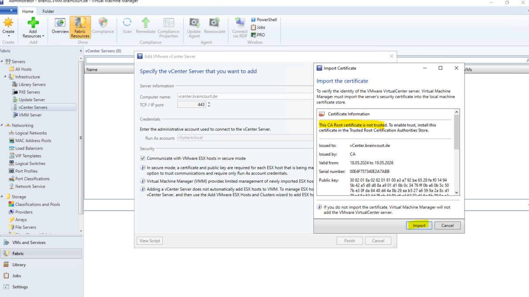Click the Connect via RDP icon
Viewport: 529px width, 297px height.
239,26
